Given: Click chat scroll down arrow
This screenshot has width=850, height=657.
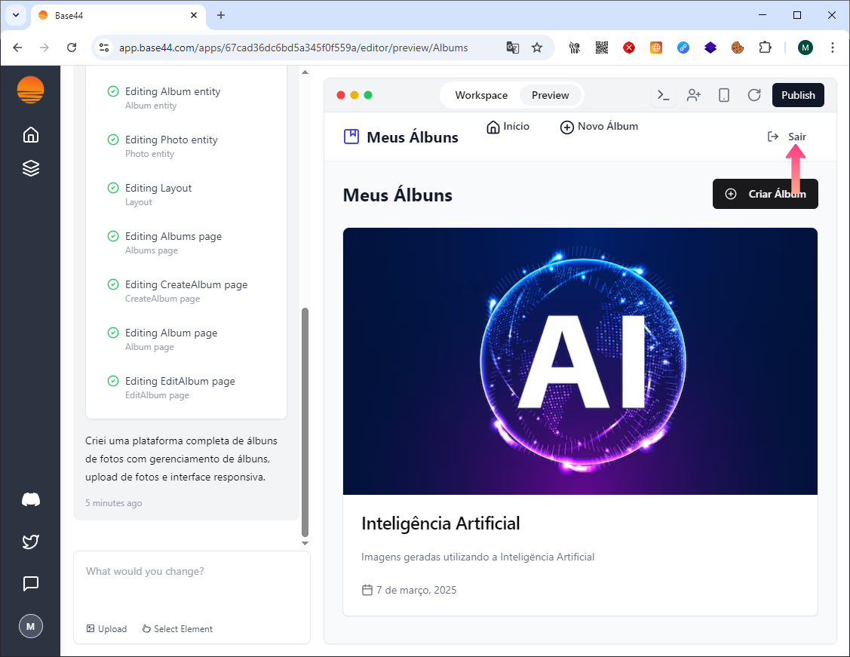Looking at the screenshot, I should (305, 543).
